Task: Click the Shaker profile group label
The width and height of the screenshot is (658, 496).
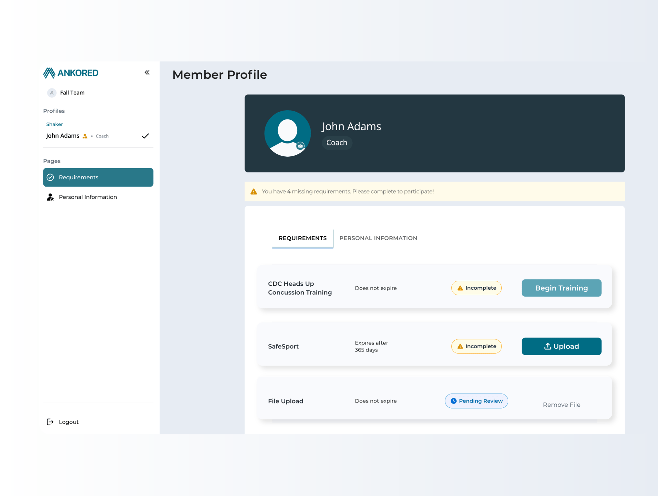Action: coord(54,124)
